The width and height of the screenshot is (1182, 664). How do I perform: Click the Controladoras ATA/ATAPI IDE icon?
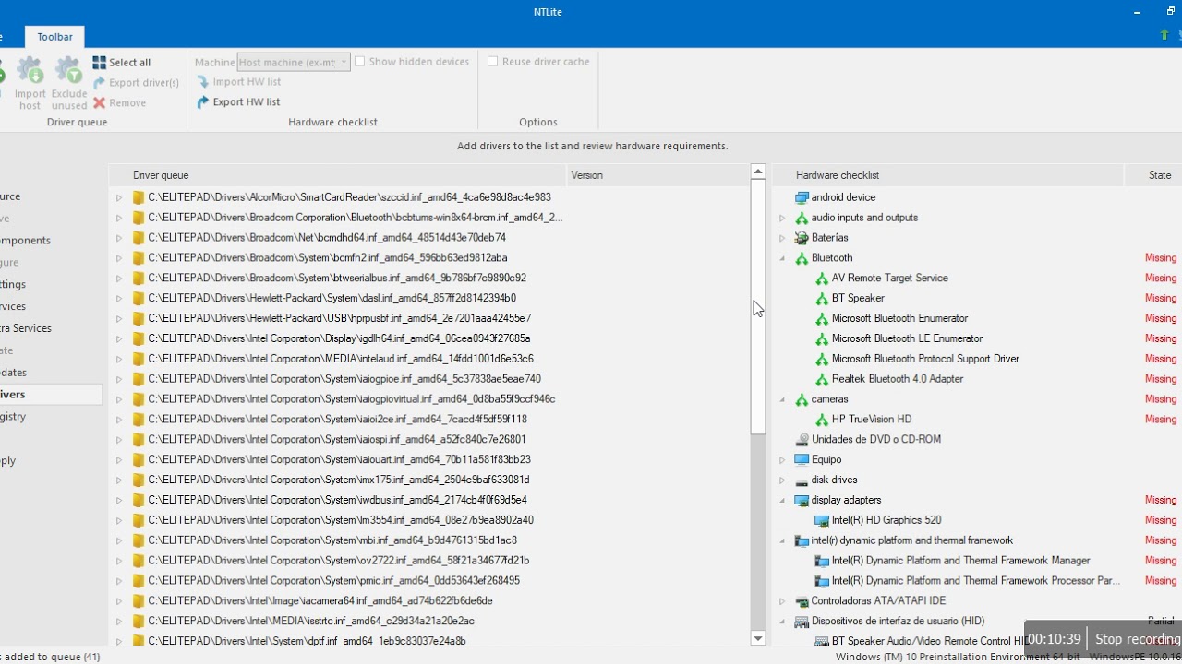(802, 601)
